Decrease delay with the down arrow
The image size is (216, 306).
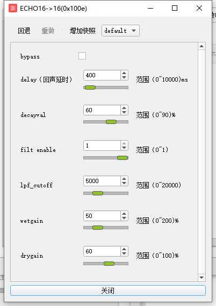tap(124, 77)
